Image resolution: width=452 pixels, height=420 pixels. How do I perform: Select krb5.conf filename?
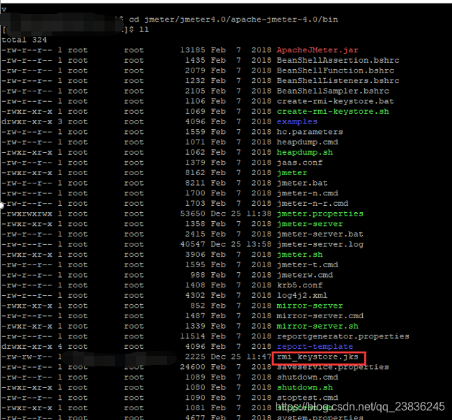coord(299,285)
